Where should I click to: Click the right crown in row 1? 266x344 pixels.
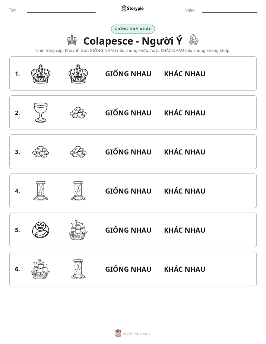coord(78,74)
